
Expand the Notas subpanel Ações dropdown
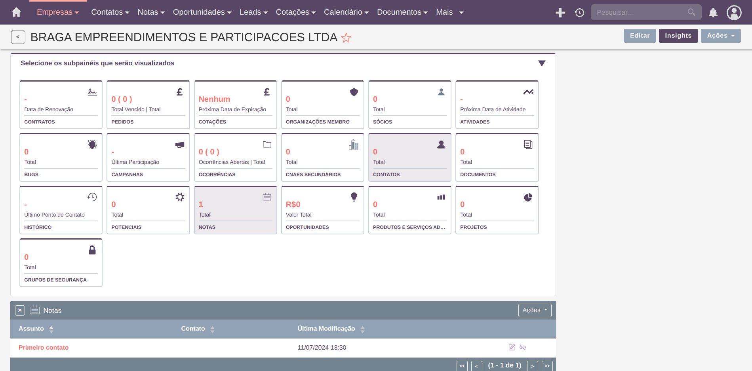[534, 310]
